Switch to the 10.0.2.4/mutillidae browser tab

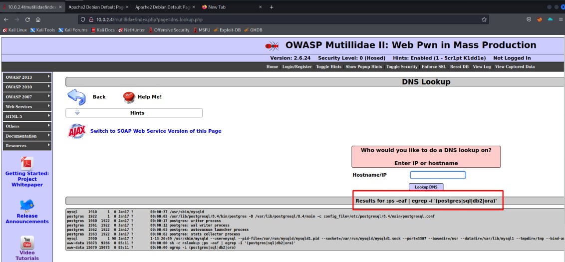(32, 7)
